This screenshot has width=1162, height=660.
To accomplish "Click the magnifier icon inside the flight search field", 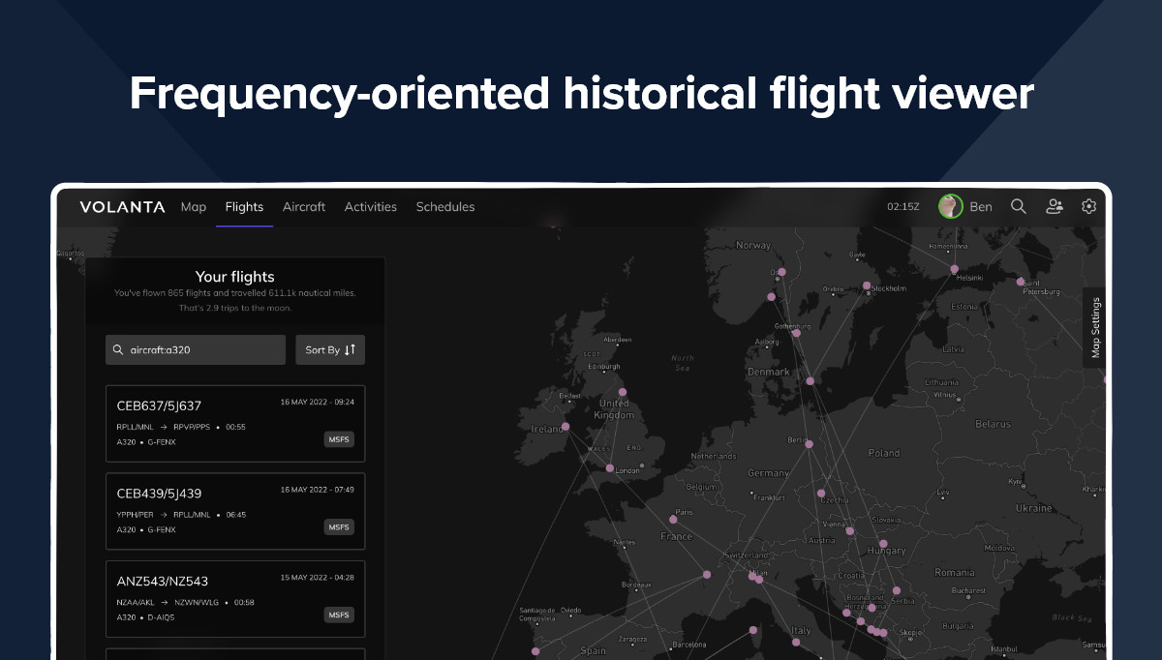I will point(118,349).
